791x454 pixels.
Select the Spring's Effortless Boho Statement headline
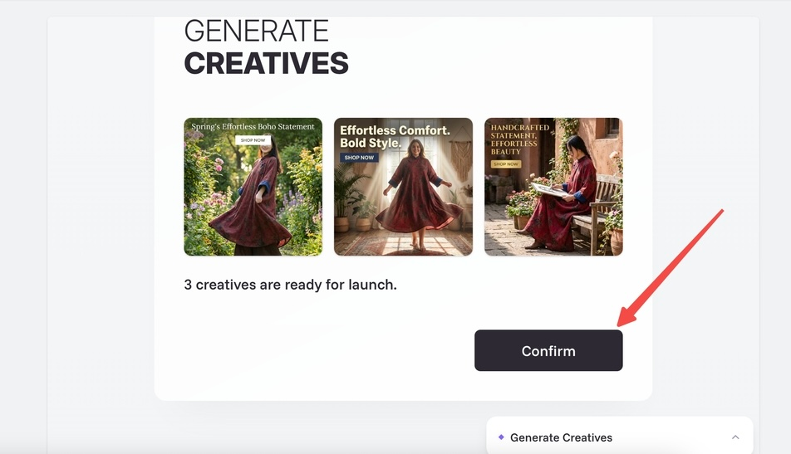click(253, 126)
